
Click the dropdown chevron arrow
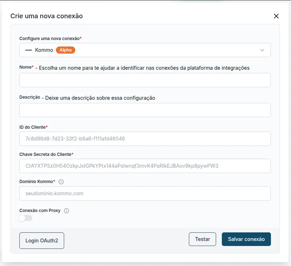click(x=262, y=50)
